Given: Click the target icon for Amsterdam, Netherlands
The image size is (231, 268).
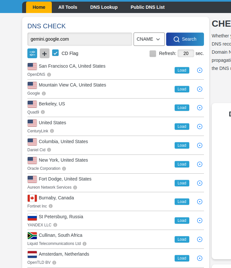Looking at the screenshot, I should coord(200,258).
